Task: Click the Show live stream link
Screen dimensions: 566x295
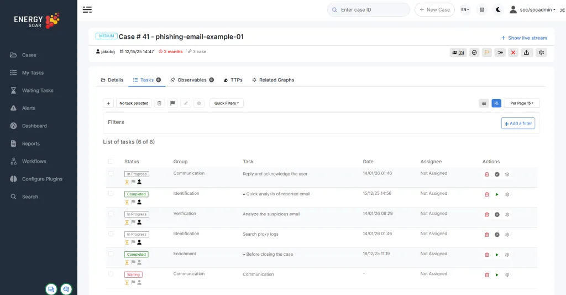Action: click(x=523, y=38)
